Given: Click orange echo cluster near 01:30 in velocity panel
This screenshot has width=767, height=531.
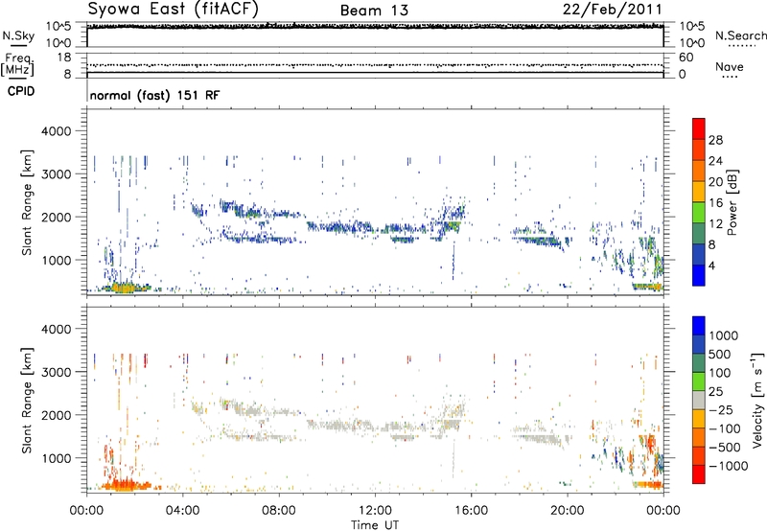Looking at the screenshot, I should 126,485.
